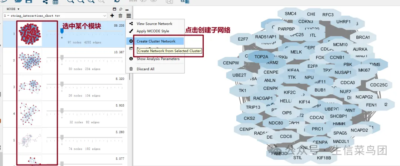Select the NDC80 node in the network
The image size is (400, 166).
click(x=276, y=123)
